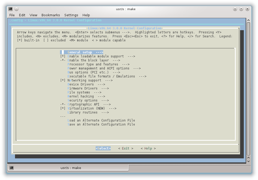Expand the Kernel hacking submenu arrow
This screenshot has height=180, width=258.
coord(101,96)
